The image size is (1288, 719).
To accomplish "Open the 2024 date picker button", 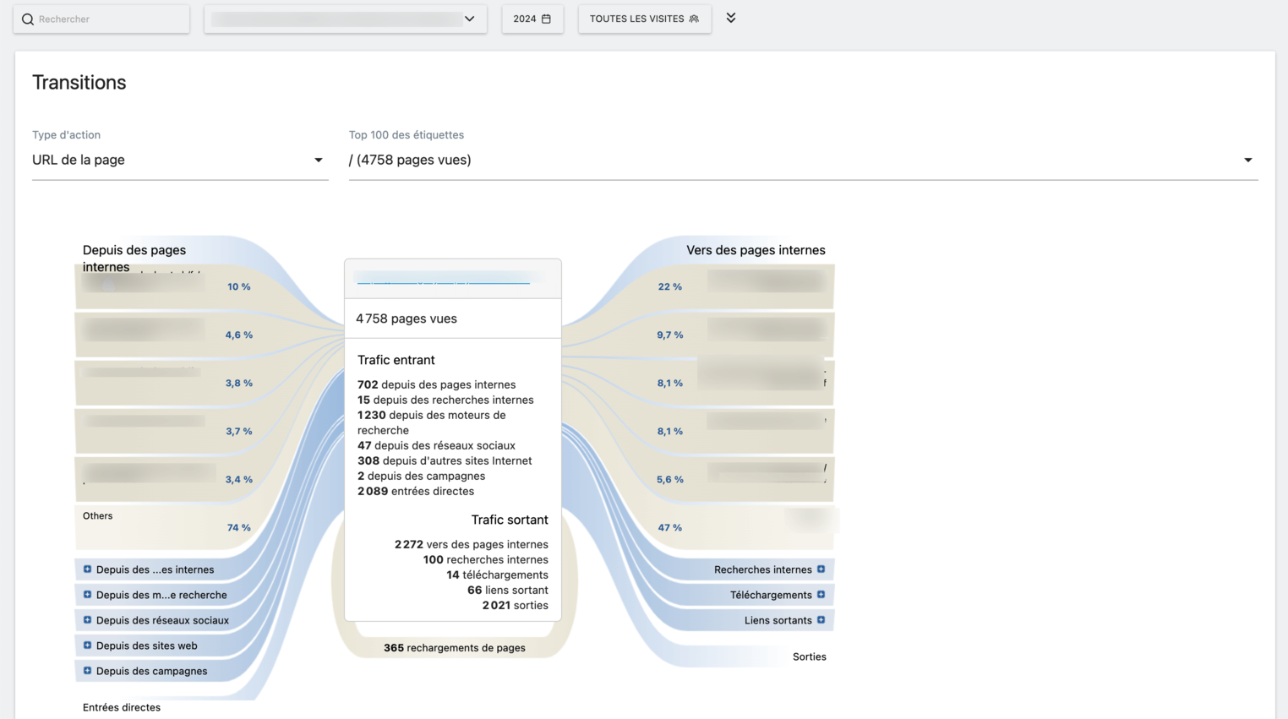I will pyautogui.click(x=532, y=19).
